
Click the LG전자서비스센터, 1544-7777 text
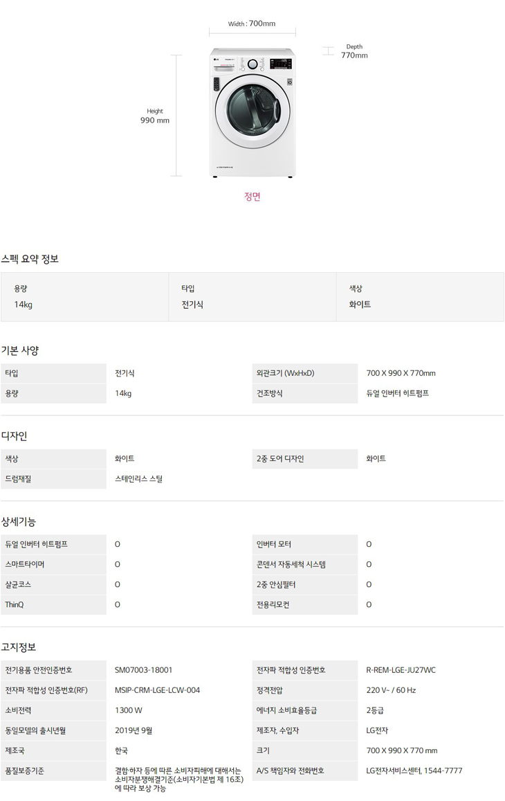(414, 771)
